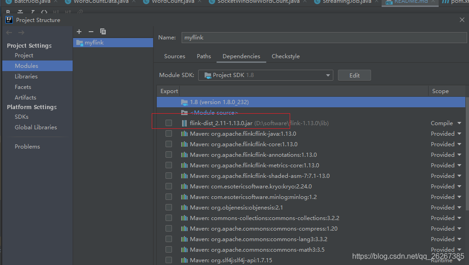The image size is (469, 265).
Task: Open Libraries settings page
Action: tap(26, 76)
